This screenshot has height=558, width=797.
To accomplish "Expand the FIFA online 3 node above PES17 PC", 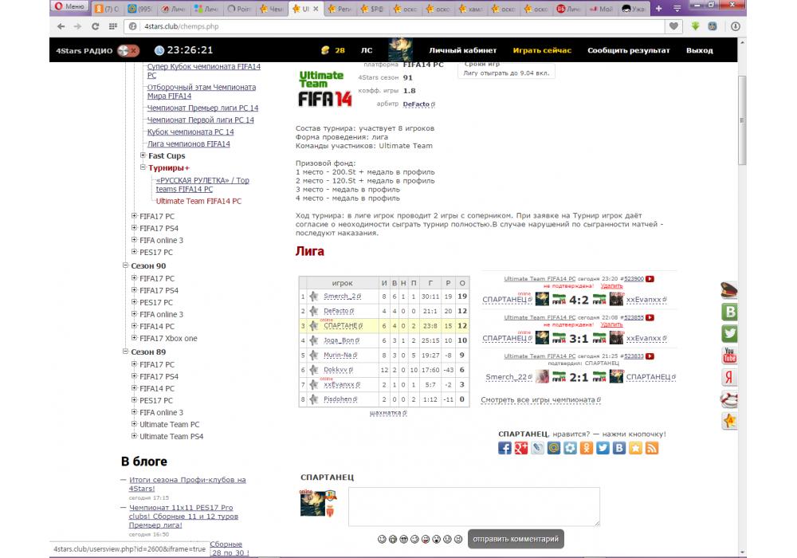I will [x=134, y=240].
